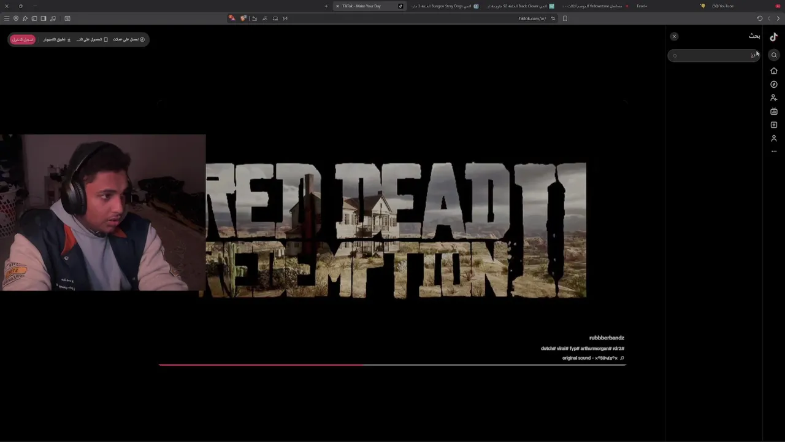This screenshot has width=785, height=442.
Task: Open the Following person-arrow icon
Action: (x=774, y=98)
